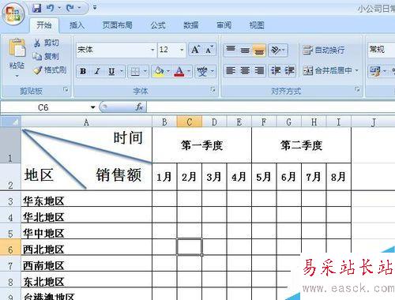Select column A header
Screen dimensions: 395x300
point(86,122)
